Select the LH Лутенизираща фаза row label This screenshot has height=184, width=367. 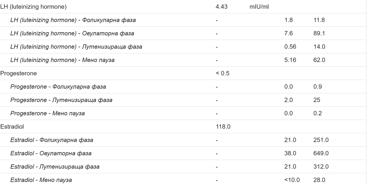pos(76,47)
